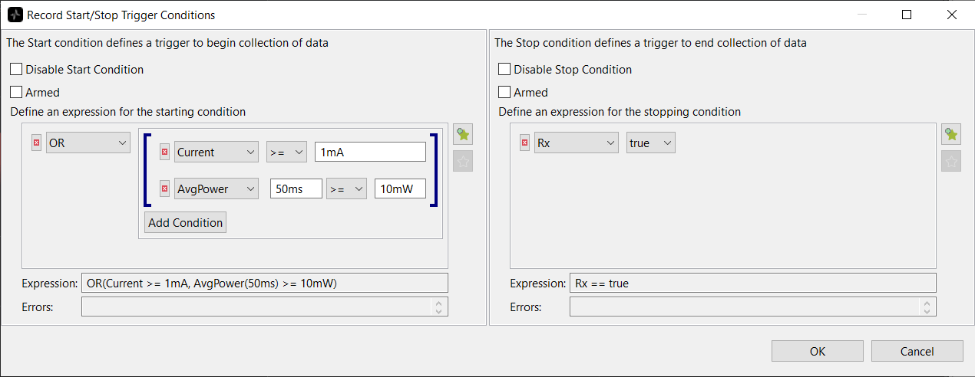Add start condition to favorites
975x377 pixels.
point(463,135)
